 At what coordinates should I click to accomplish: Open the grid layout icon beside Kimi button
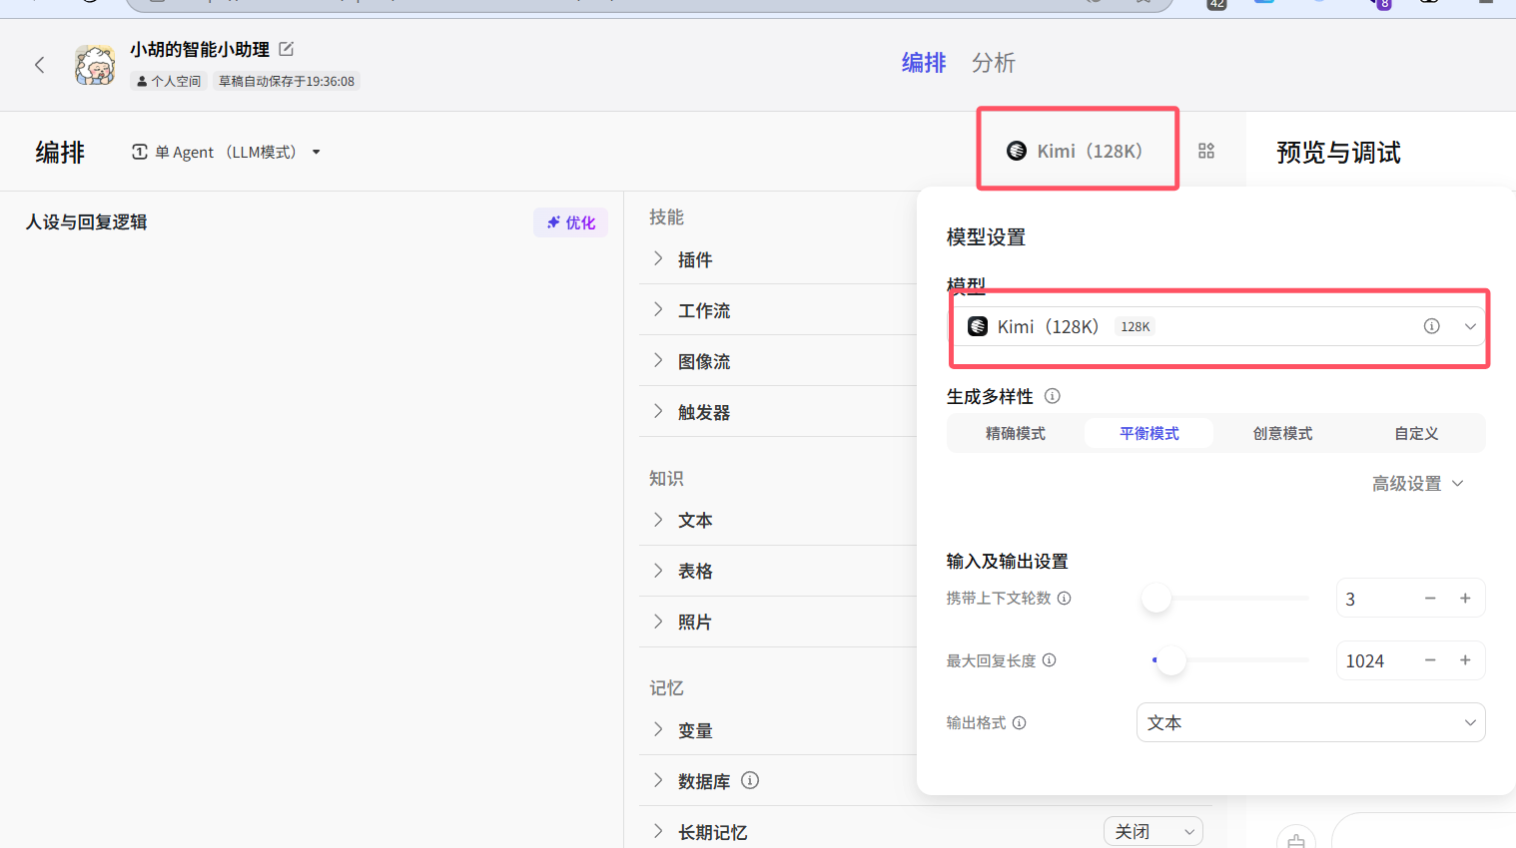tap(1206, 151)
